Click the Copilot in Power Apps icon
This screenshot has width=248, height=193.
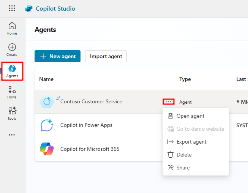click(47, 125)
